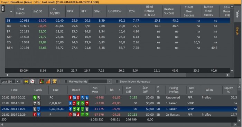Click the hands list horizontal scrollbar track
The width and height of the screenshot is (242, 127).
pyautogui.click(x=119, y=125)
